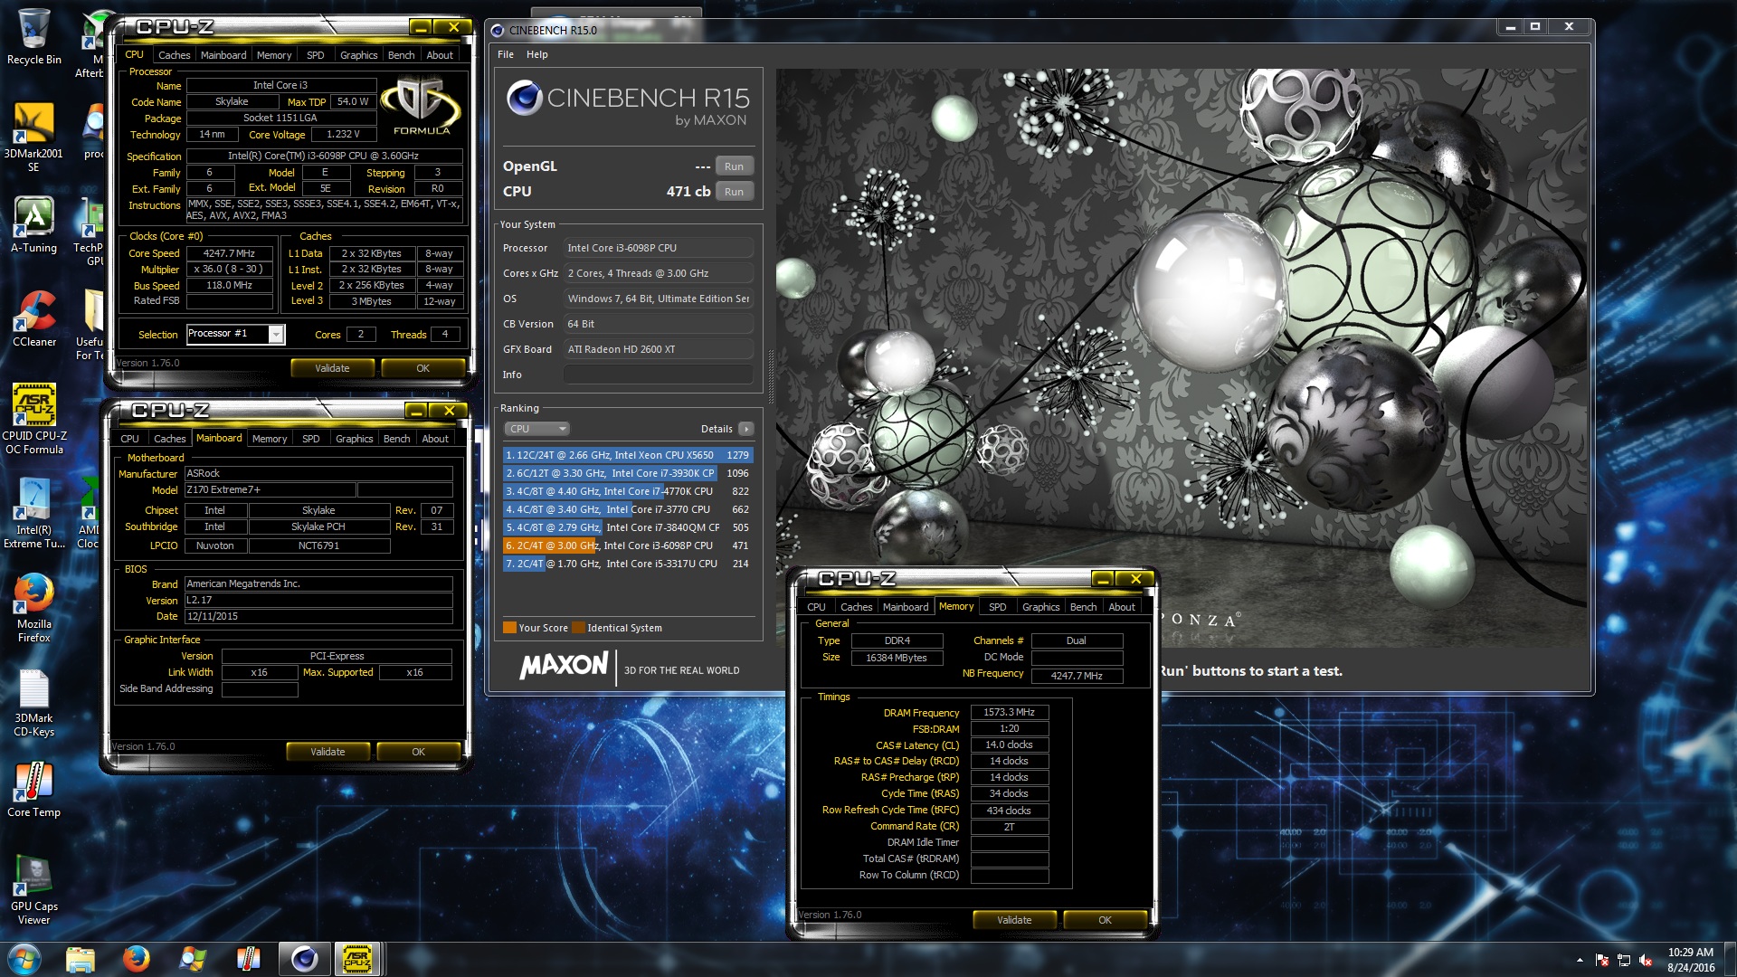This screenshot has height=977, width=1737.
Task: Open 3DMark CD-Keys text file icon
Action: click(33, 703)
